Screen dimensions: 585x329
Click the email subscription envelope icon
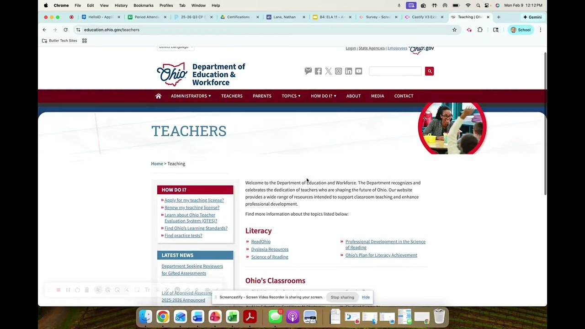(x=308, y=71)
